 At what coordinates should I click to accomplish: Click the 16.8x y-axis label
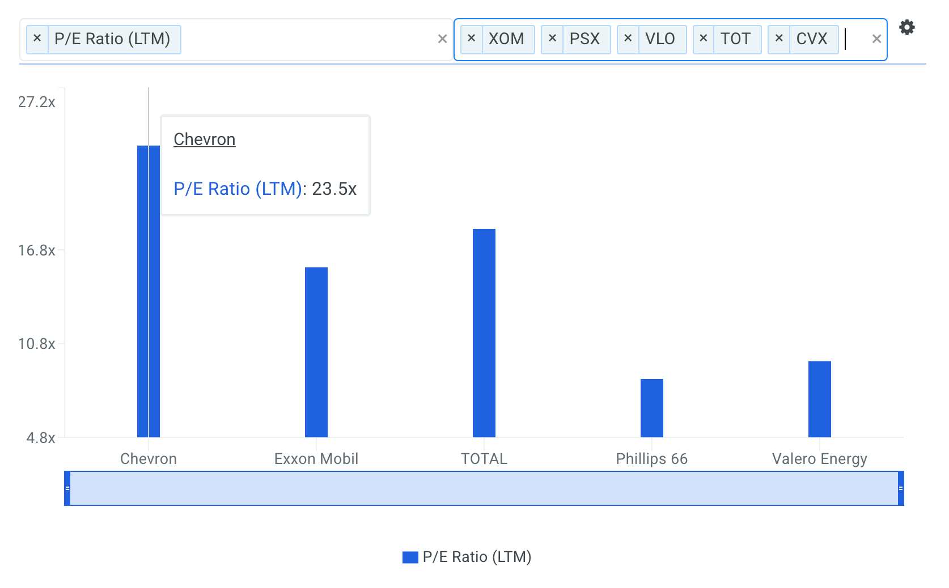click(37, 250)
